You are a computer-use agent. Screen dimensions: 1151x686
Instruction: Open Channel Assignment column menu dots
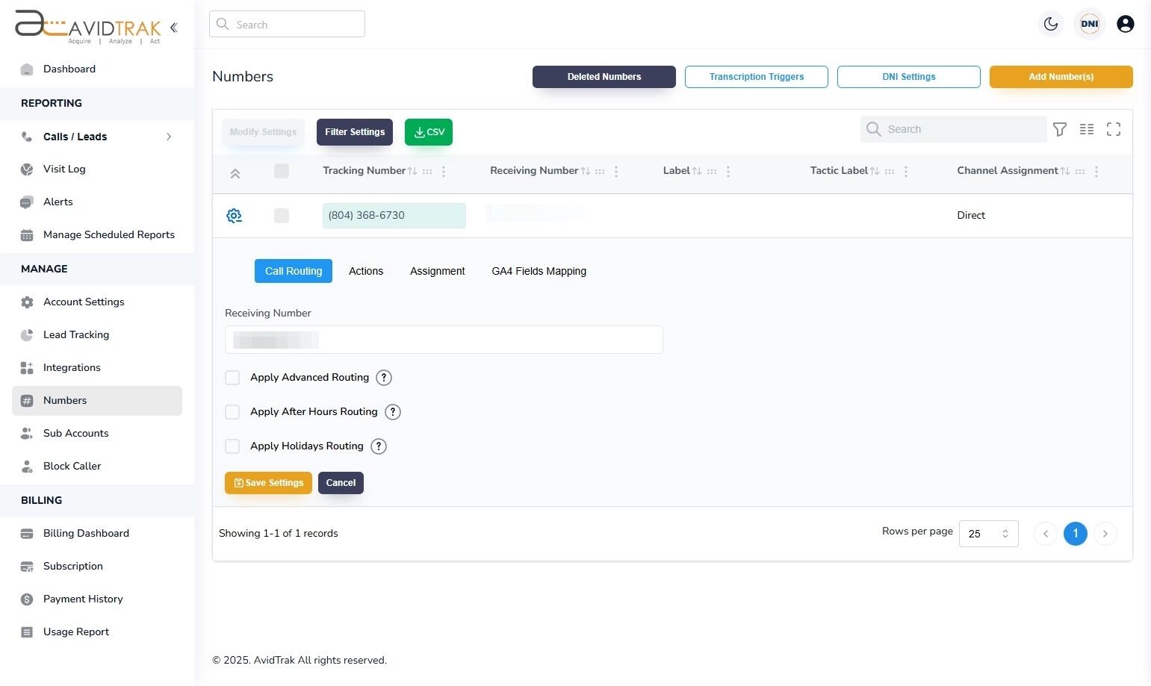coord(1096,172)
